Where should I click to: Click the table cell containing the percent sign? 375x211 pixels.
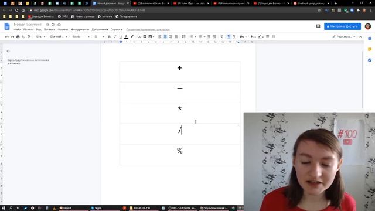coord(180,155)
